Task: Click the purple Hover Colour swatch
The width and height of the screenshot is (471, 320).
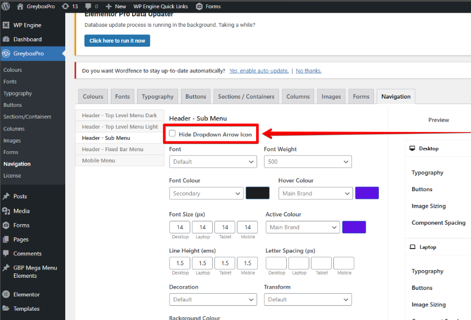Action: (367, 193)
